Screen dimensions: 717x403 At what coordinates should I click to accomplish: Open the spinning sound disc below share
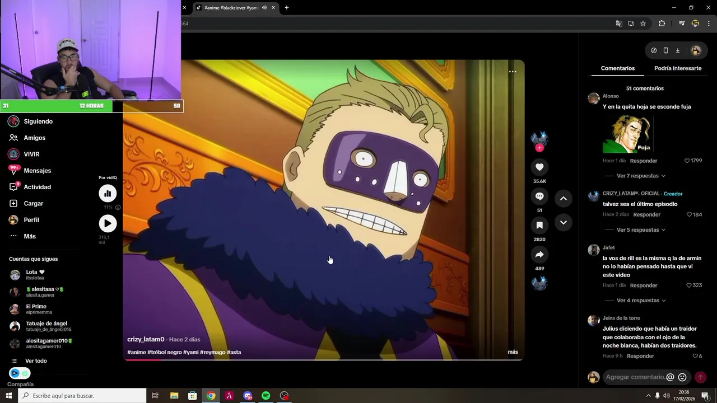[539, 283]
